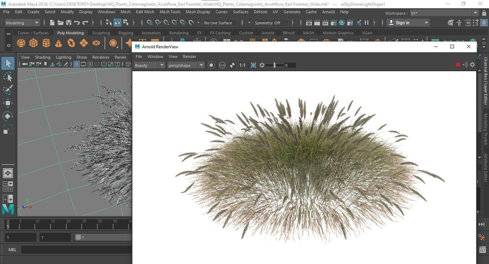The image size is (489, 264).
Task: Toggle viewport film gate icon
Action: pyautogui.click(x=83, y=64)
